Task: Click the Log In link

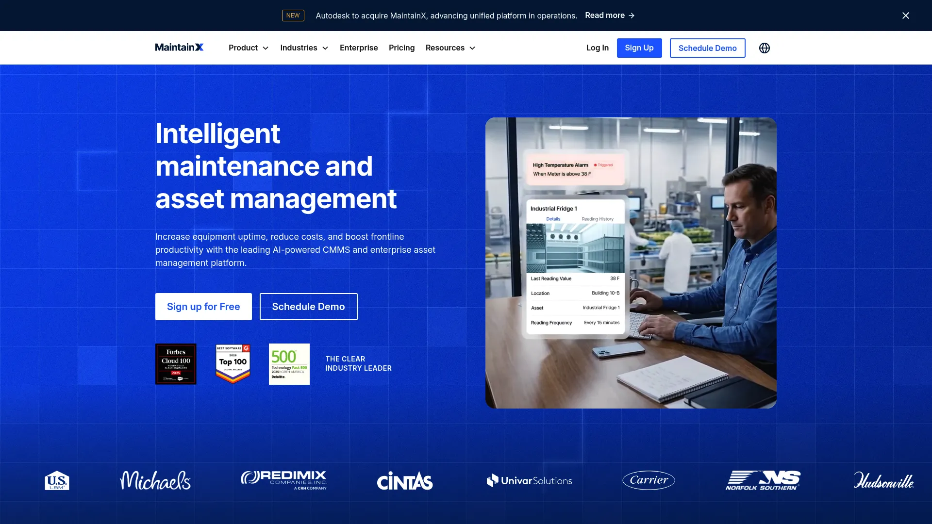Action: (x=597, y=48)
